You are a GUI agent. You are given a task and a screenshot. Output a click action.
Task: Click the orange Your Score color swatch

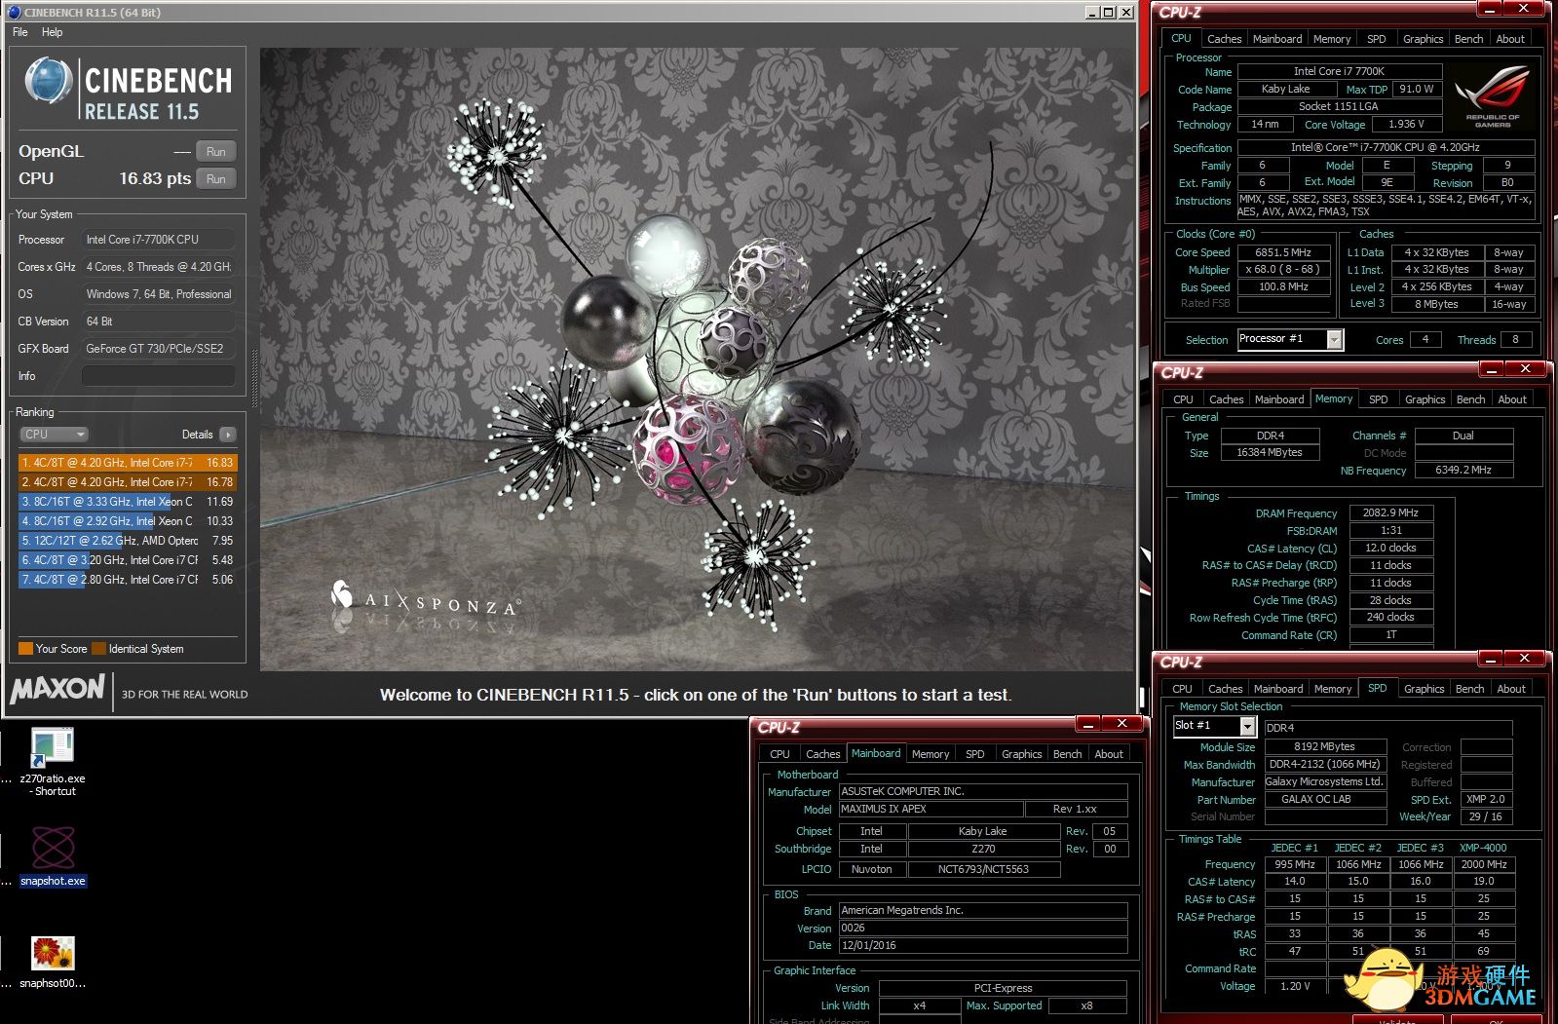[25, 649]
